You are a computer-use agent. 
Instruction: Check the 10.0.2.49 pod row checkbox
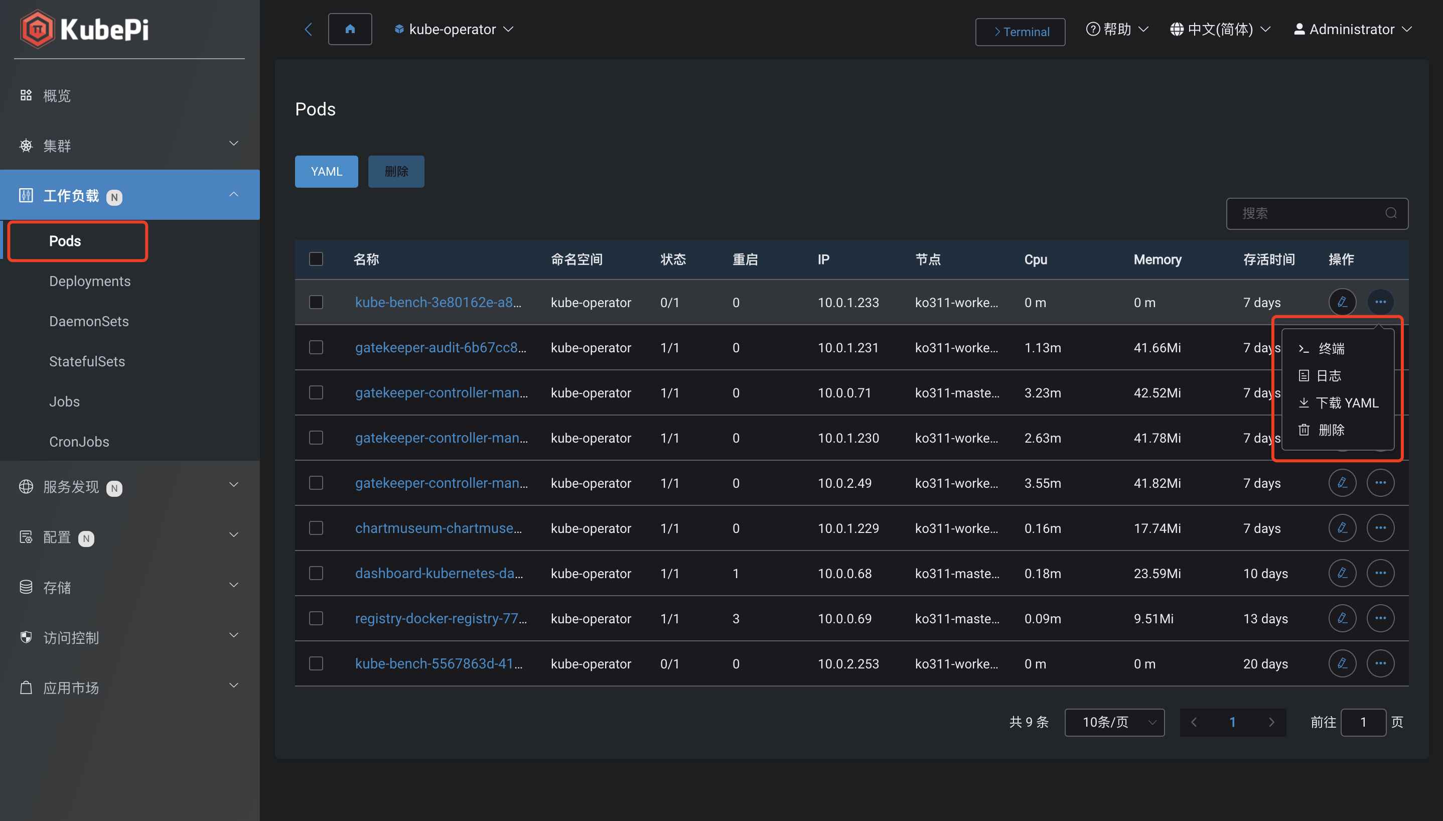(x=316, y=483)
